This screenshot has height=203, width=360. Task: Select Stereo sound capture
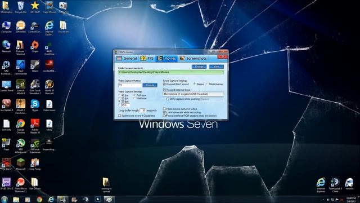pyautogui.click(x=194, y=84)
